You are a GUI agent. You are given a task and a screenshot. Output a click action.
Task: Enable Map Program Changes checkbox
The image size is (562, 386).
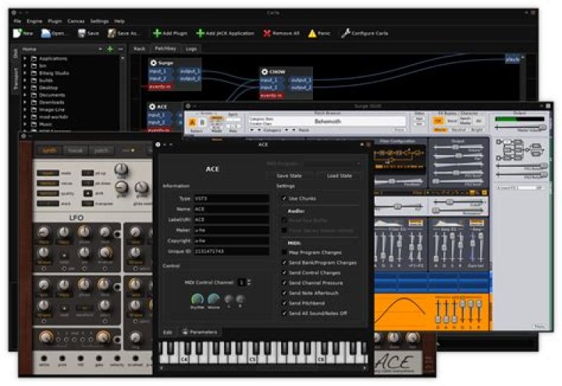point(284,253)
